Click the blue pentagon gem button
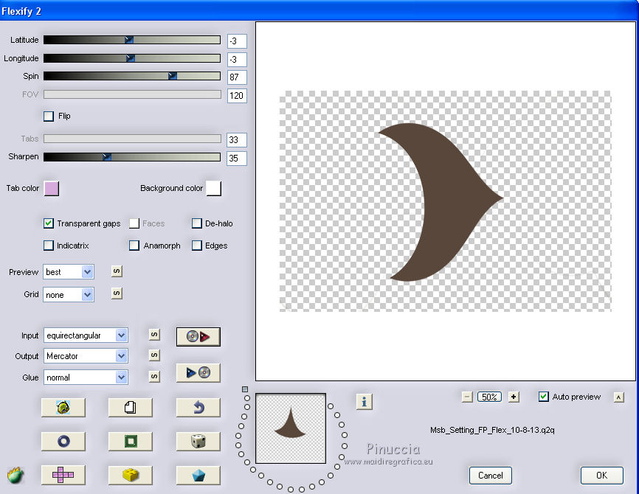The width and height of the screenshot is (639, 494). [198, 475]
